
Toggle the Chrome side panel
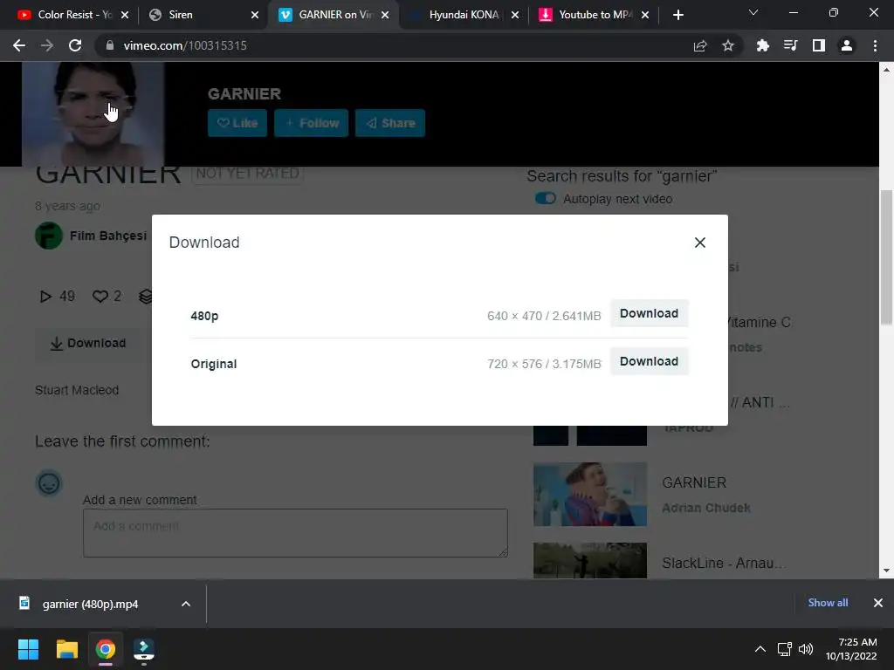[x=819, y=45]
